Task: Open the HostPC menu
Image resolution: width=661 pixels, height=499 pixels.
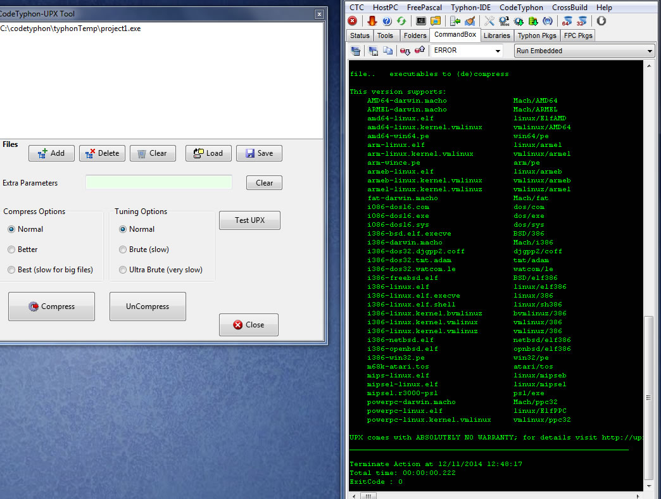Action: point(386,8)
